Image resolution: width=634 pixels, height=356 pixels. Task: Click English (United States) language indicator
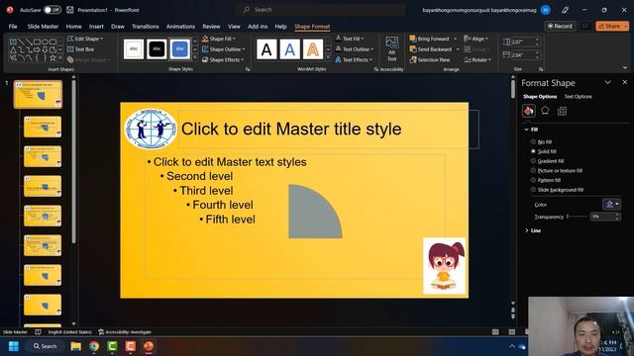click(69, 332)
